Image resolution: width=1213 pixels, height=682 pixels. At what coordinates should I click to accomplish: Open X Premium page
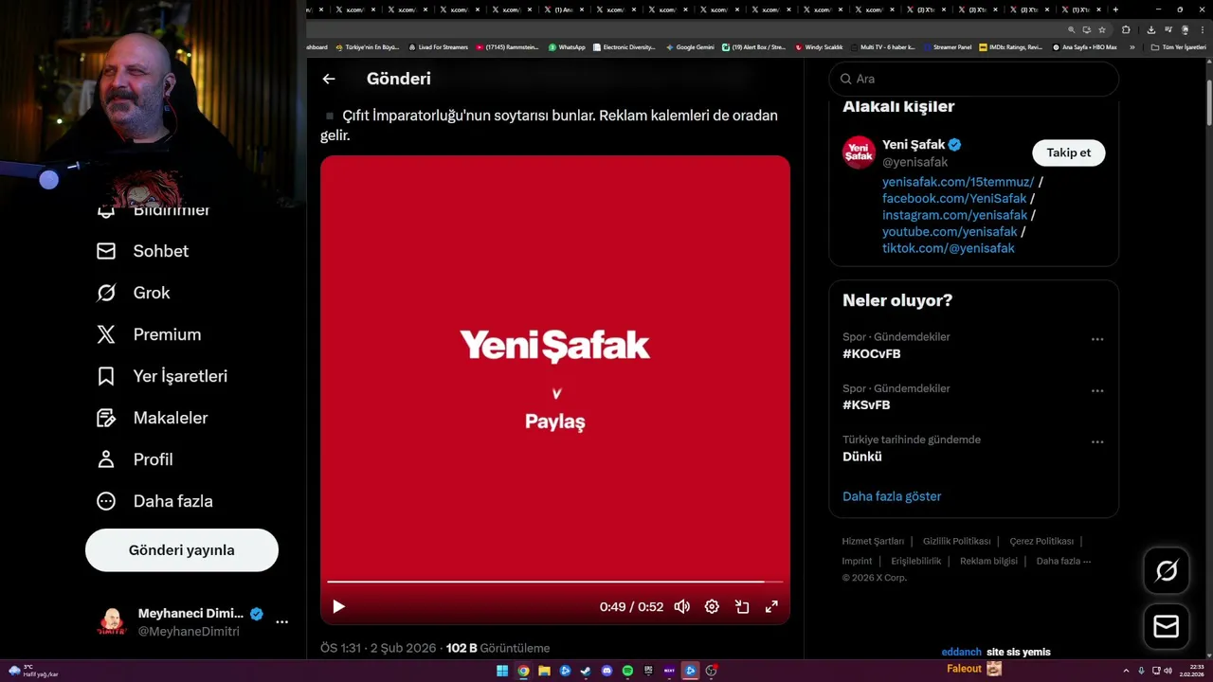[149, 334]
